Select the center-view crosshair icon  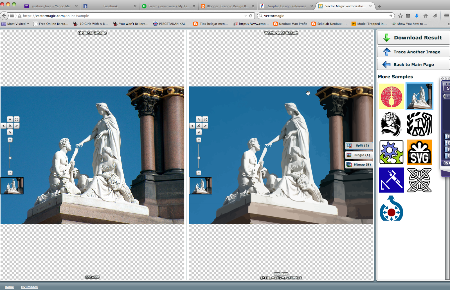point(10,126)
